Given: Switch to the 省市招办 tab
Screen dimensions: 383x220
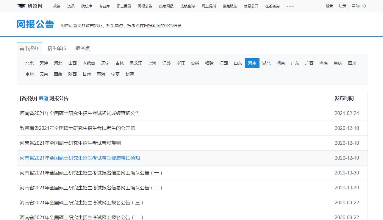Looking at the screenshot, I should tap(29, 48).
